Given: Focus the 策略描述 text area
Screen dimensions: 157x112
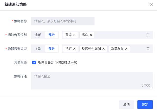Looking at the screenshot, I should 92,81.
